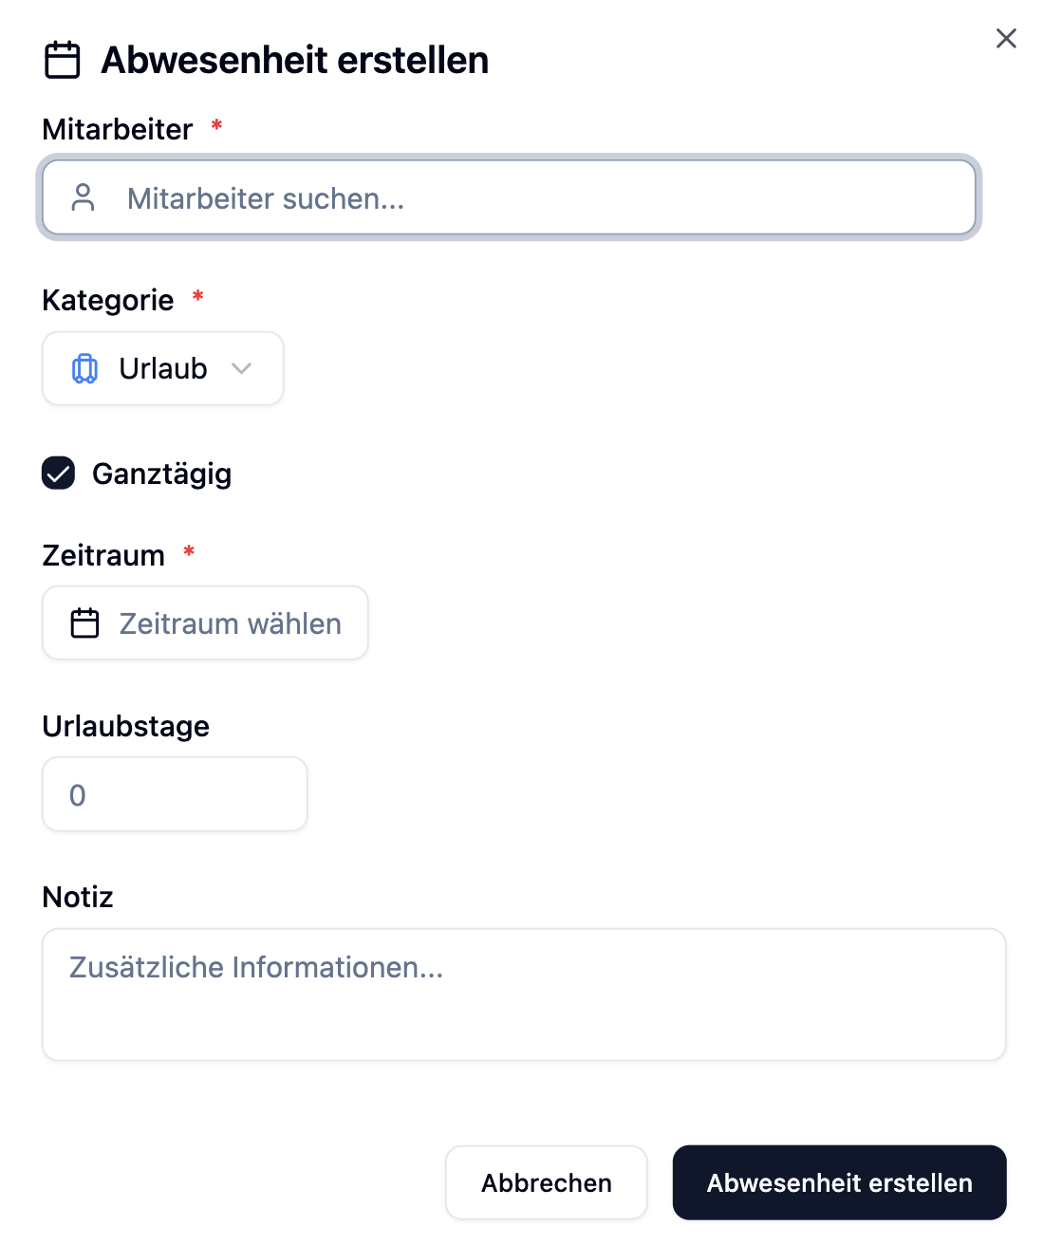Click the person icon in the employee search
Screen dimensions: 1044x1245
coord(84,197)
